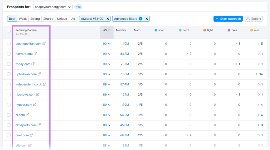270x150 pixels.
Task: Click the yellow mus... competitor dot
Action: tap(252, 30)
